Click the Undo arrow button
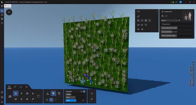 [x=92, y=93]
